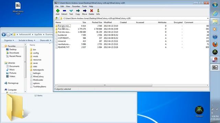
Task: Extract files with the Extract icon
Action: [64, 12]
